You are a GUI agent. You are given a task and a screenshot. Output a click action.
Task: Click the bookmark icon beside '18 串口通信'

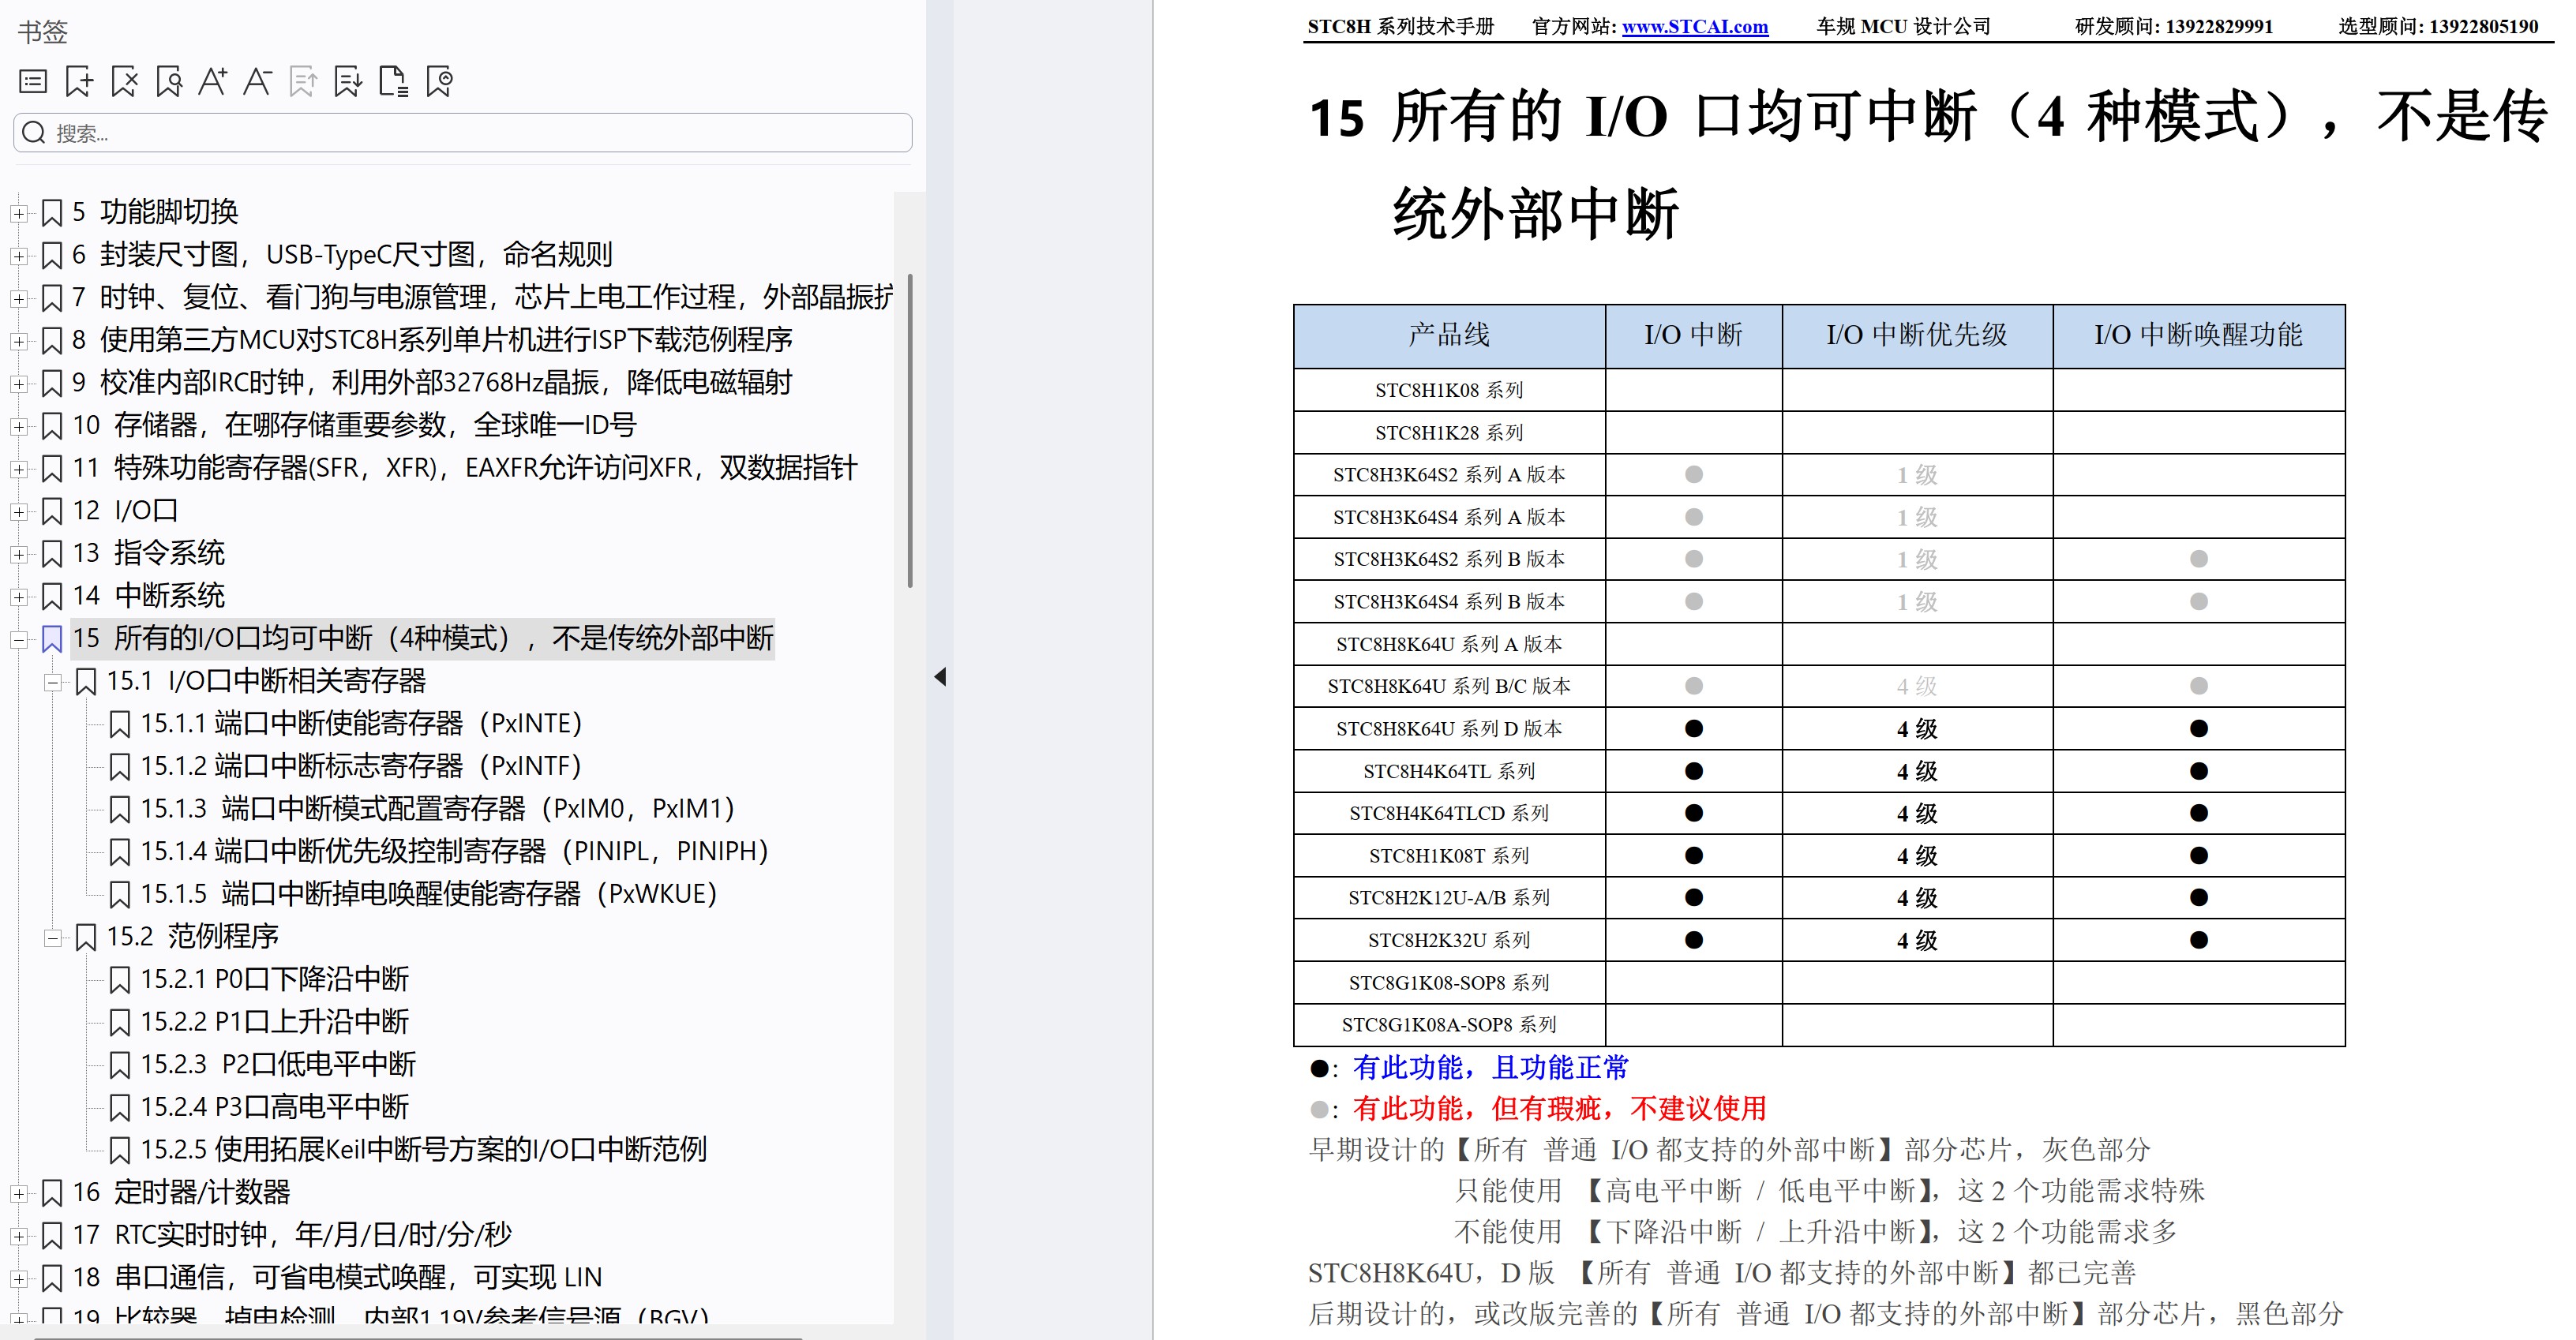tap(52, 1278)
